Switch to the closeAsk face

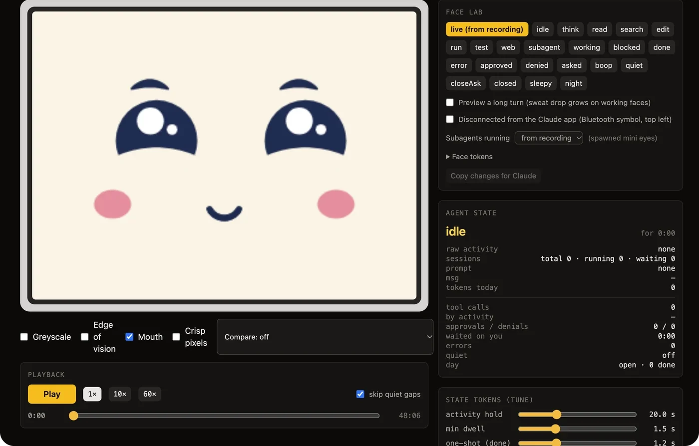(x=466, y=83)
